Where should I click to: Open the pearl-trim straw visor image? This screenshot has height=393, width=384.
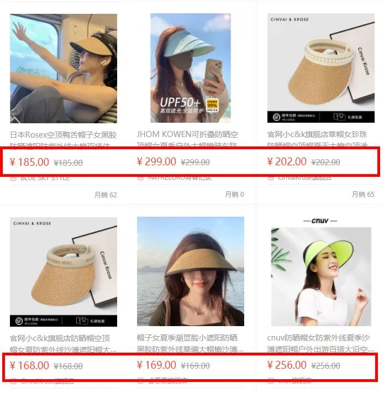click(x=321, y=68)
